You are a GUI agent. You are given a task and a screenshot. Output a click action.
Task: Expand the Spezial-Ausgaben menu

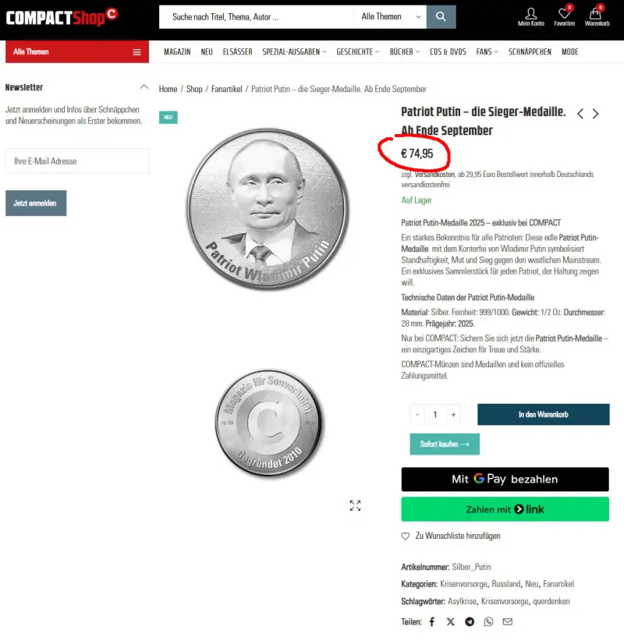[x=294, y=52]
